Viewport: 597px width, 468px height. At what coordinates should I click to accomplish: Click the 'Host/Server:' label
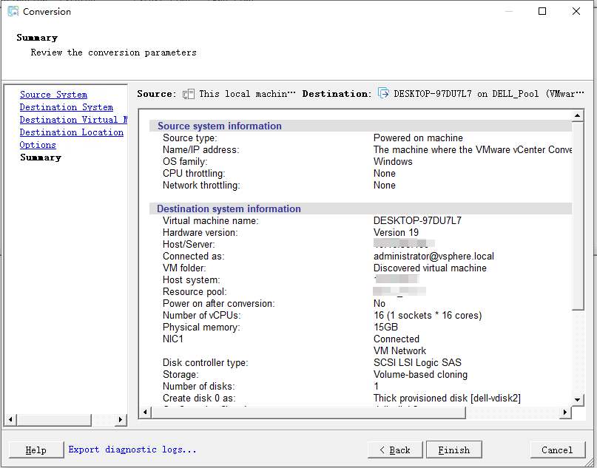189,244
